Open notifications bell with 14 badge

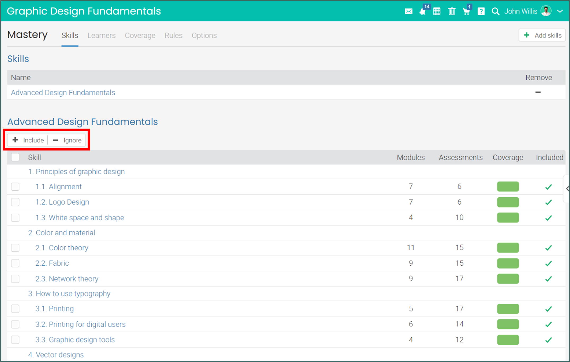423,11
